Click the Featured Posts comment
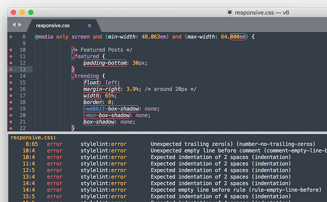Screen dimensions: 327x202 pos(102,50)
